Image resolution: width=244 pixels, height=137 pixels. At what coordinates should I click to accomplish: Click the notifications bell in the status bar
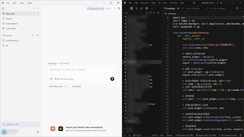coord(240,135)
